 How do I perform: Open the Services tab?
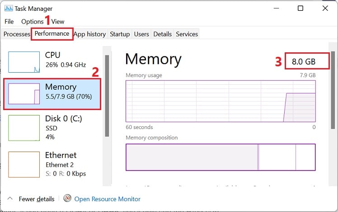pyautogui.click(x=187, y=34)
